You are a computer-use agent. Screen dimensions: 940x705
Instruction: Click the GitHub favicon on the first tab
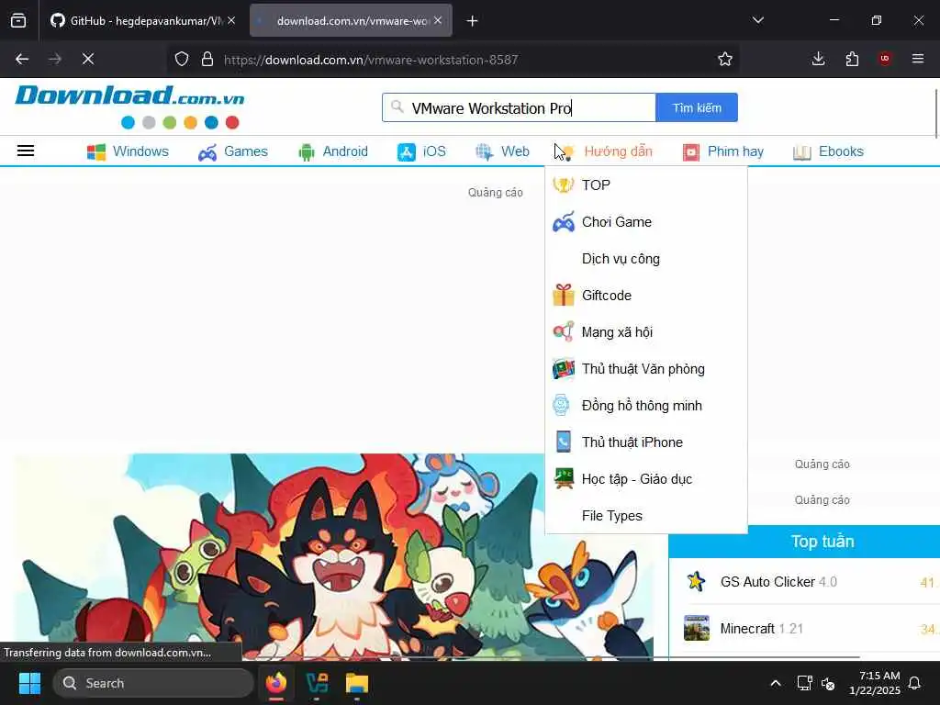(58, 21)
